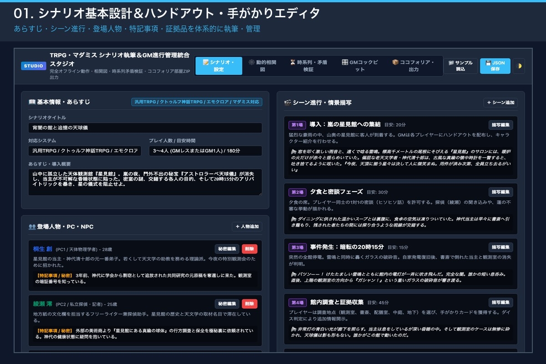The image size is (546, 364).
Task: Click the people icon beside 登場人物・PC・NPC
Action: tap(32, 227)
